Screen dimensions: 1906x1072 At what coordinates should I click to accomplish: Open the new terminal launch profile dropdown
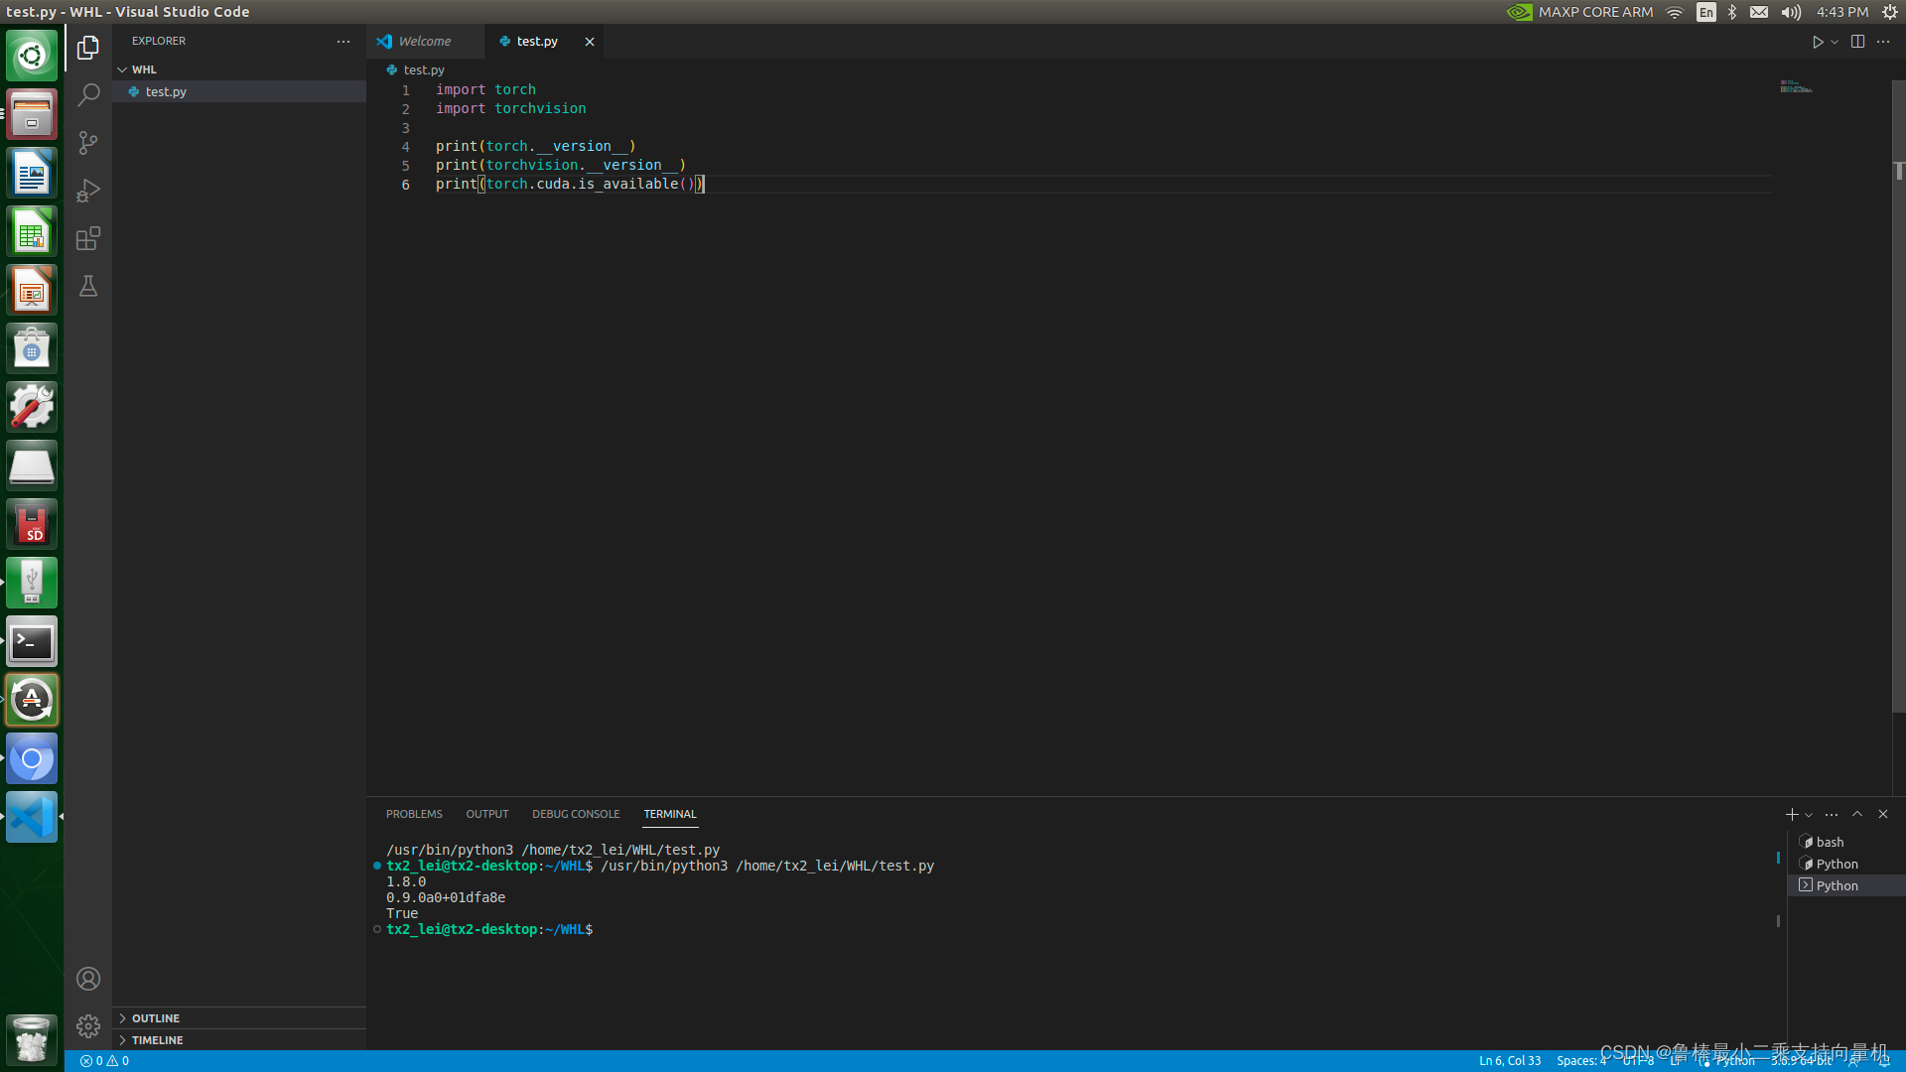1809,815
